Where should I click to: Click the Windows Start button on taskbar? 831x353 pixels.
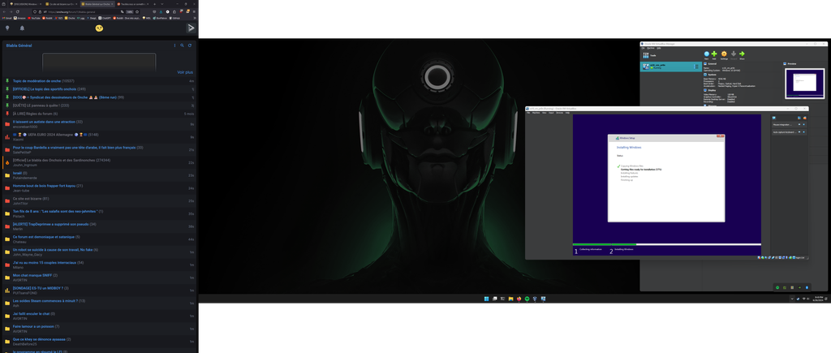487,299
